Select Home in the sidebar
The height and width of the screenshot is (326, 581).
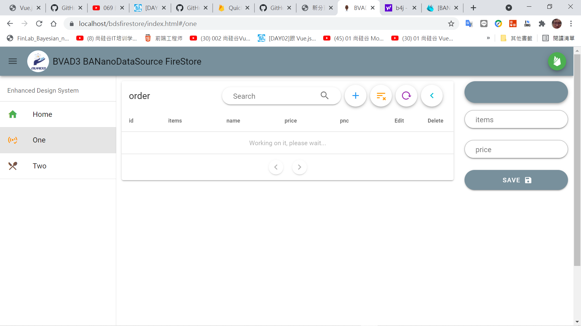42,114
